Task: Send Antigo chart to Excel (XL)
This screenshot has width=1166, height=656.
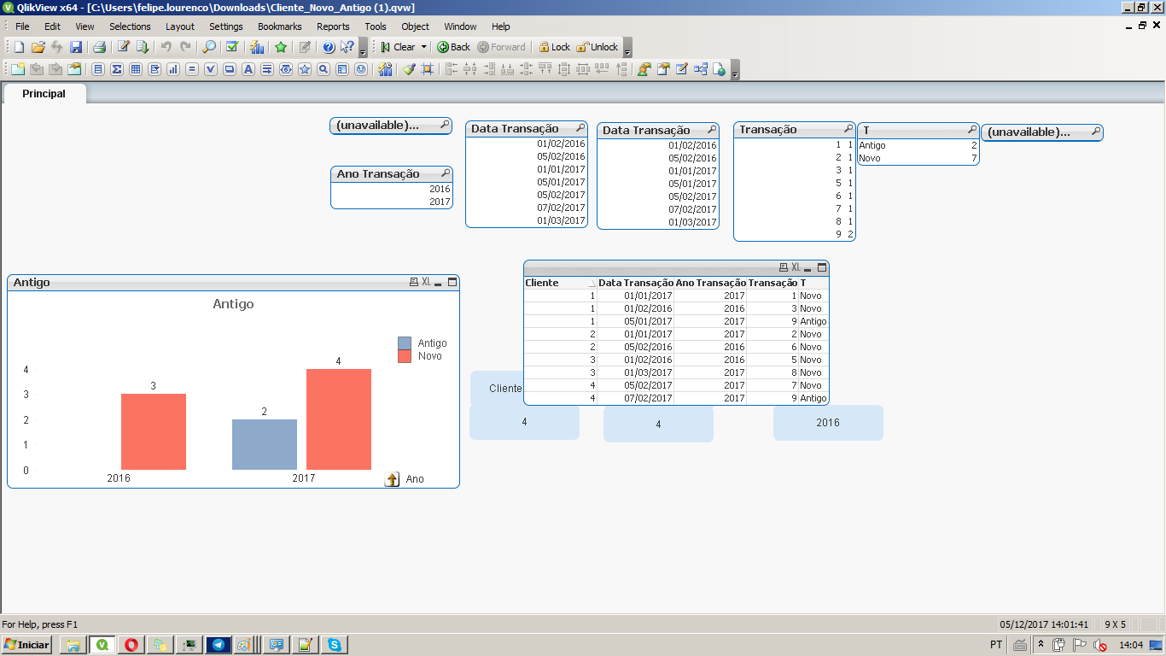Action: pos(426,282)
